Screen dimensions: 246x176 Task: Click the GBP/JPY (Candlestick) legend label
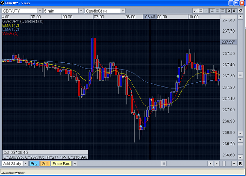[x=23, y=21]
